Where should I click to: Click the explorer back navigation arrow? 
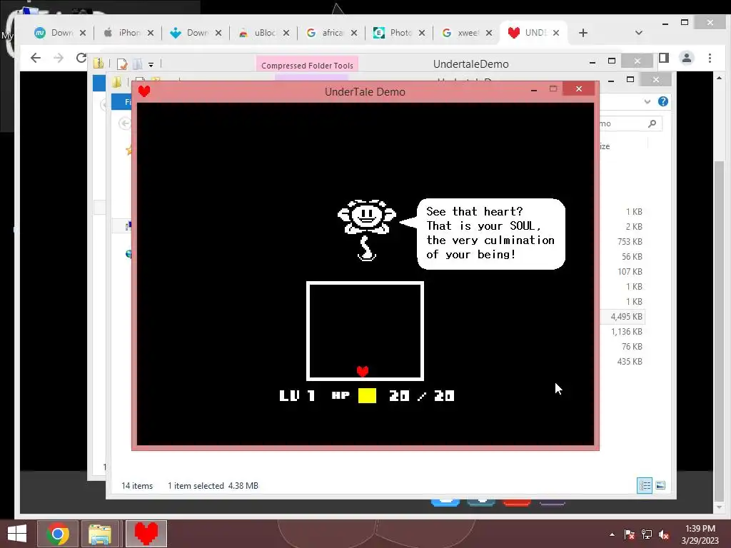(124, 123)
